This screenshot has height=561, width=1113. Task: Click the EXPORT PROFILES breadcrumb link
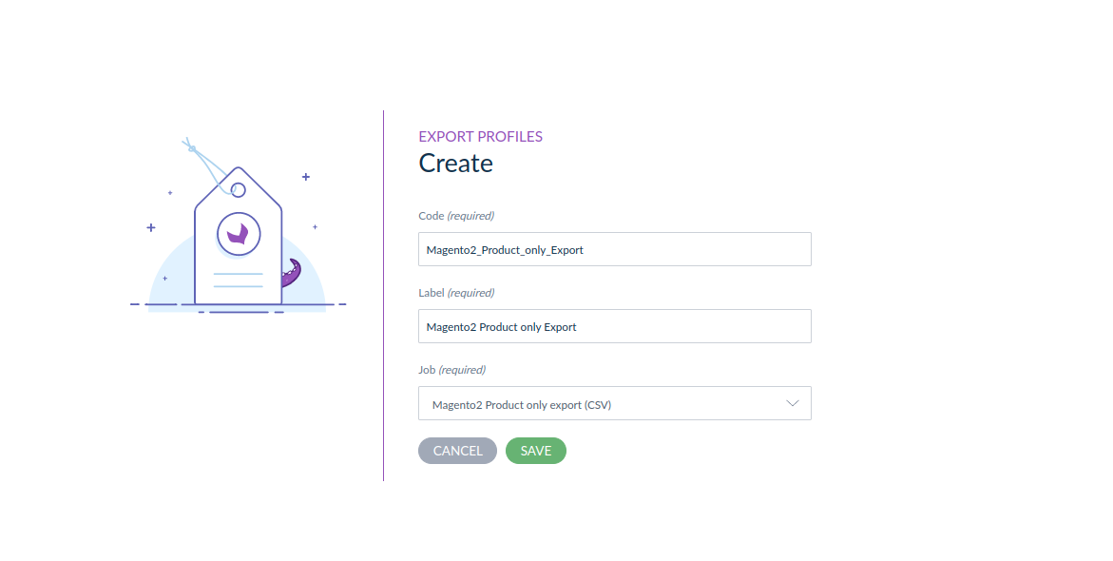[480, 136]
